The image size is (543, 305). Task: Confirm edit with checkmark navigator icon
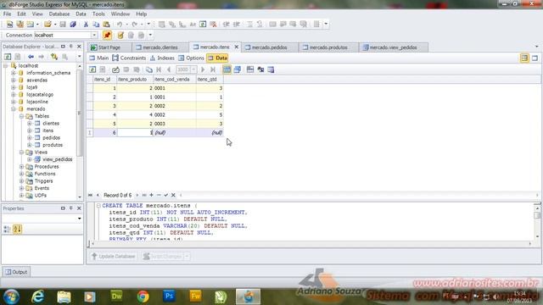(x=166, y=195)
